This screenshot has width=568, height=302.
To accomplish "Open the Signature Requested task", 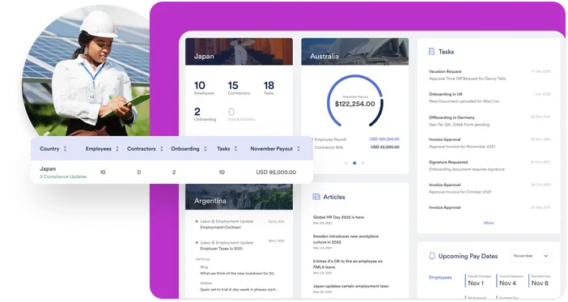I will [490, 166].
